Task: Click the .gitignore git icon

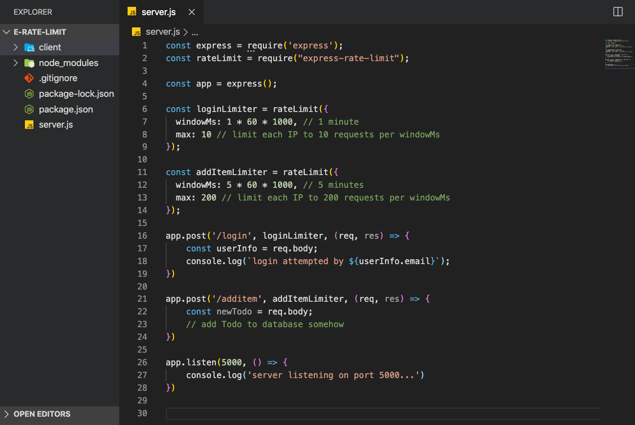Action: pos(29,78)
